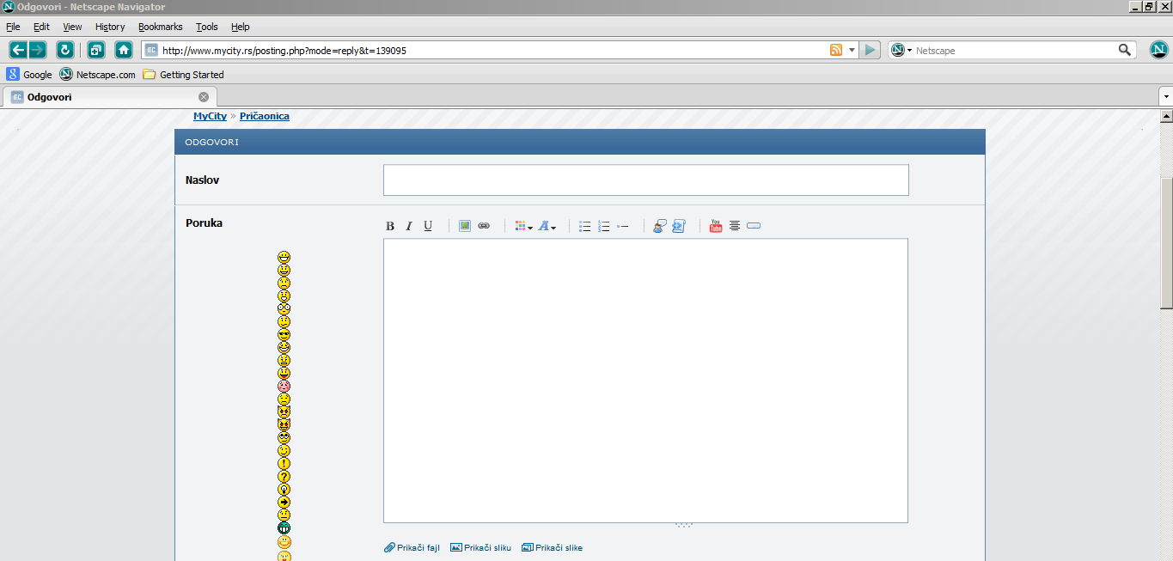1173x561 pixels.
Task: Insert the light bulb idea smiley
Action: [284, 489]
